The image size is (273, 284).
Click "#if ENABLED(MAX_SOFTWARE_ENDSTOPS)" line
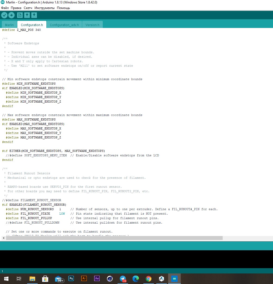click(33, 124)
